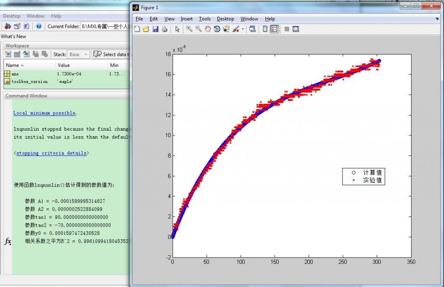Click the 计算值 legend entry
The image size is (444, 287).
click(372, 172)
